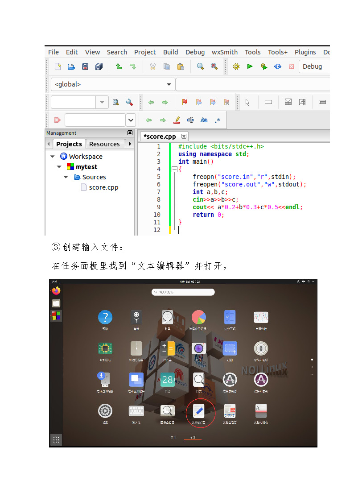Clear search with the red X incremental icon
Screen dimensions: 354x501
pyautogui.click(x=57, y=120)
